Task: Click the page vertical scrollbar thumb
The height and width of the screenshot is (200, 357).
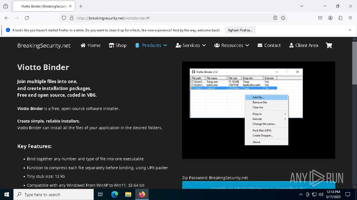Action: (x=354, y=63)
